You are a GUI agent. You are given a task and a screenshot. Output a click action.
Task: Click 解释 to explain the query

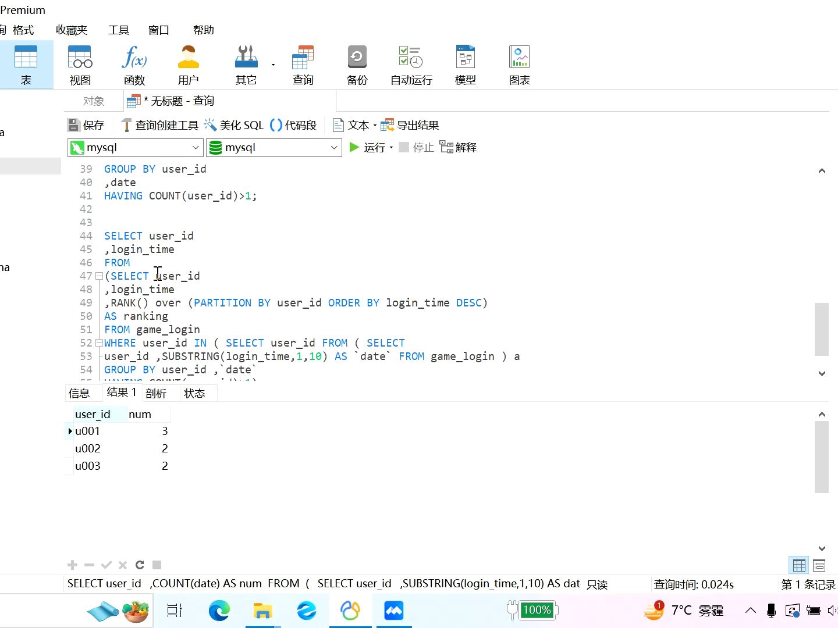pyautogui.click(x=464, y=147)
